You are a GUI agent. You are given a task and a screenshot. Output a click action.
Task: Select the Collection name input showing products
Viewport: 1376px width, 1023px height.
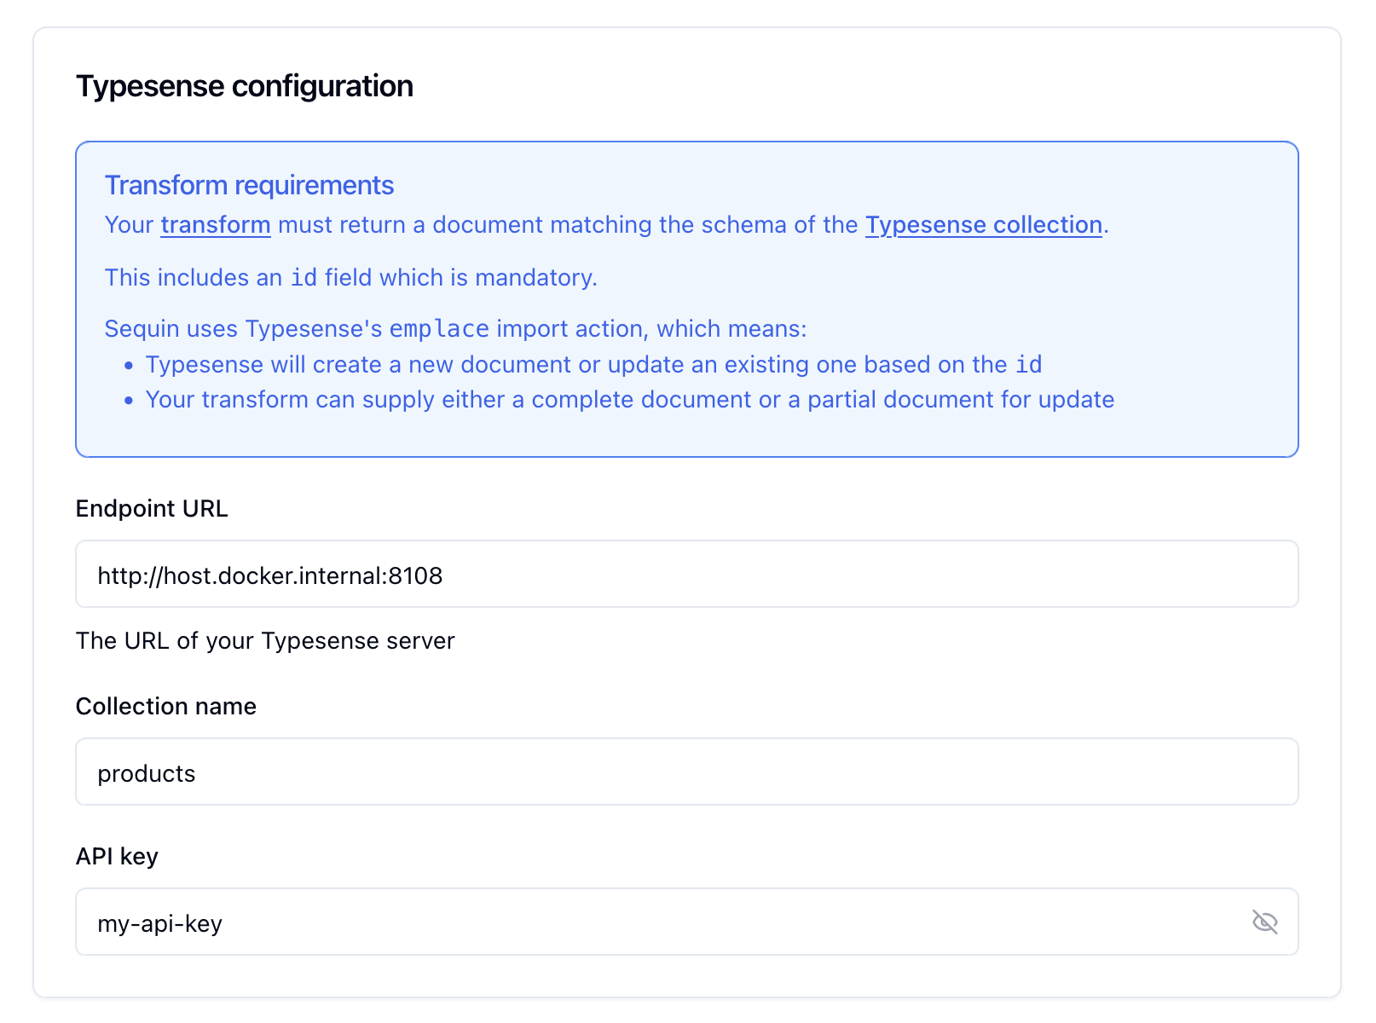pyautogui.click(x=597, y=772)
